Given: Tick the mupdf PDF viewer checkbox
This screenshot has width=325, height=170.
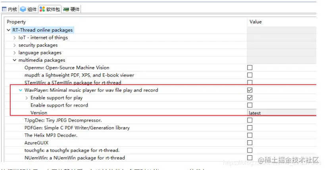Looking at the screenshot, I should point(250,75).
